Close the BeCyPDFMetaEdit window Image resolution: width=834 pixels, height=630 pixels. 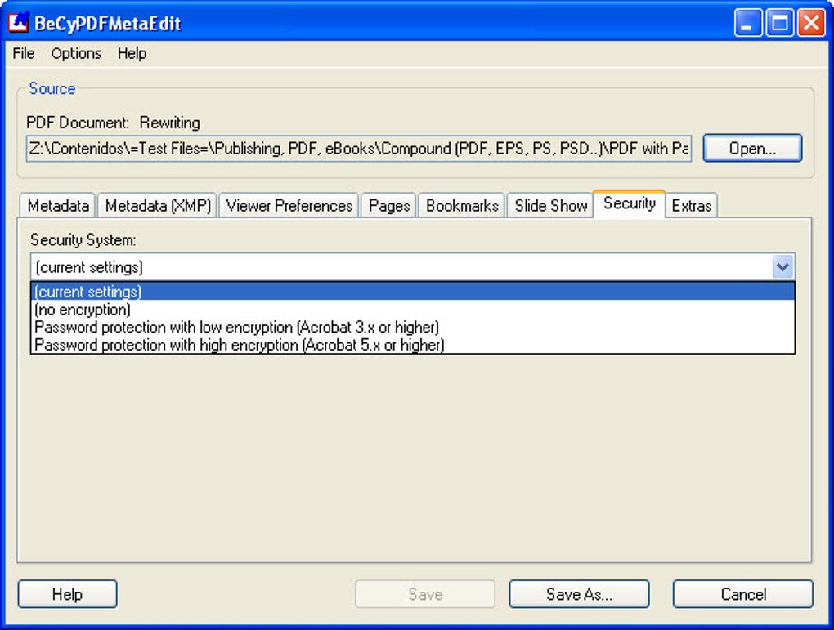tap(812, 23)
